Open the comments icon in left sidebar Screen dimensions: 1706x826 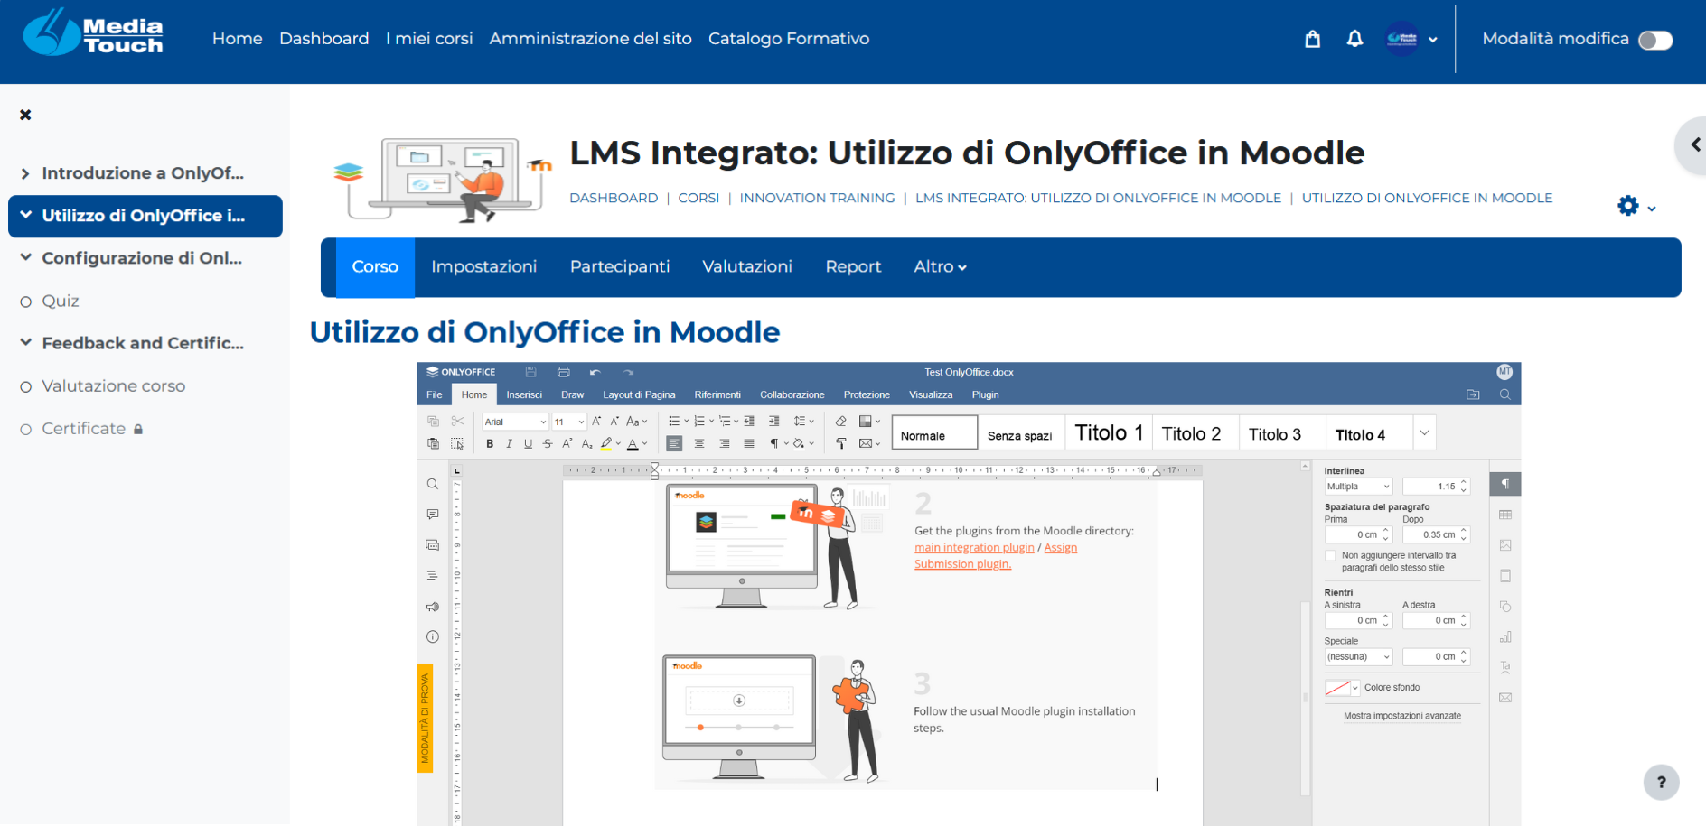tap(433, 514)
